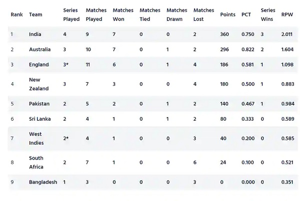Click the Bangladesh team name

[x=43, y=182]
